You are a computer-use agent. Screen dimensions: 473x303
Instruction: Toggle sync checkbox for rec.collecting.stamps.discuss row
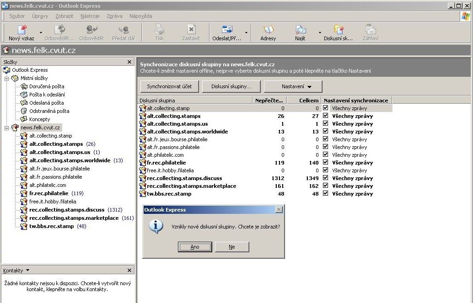tap(326, 178)
